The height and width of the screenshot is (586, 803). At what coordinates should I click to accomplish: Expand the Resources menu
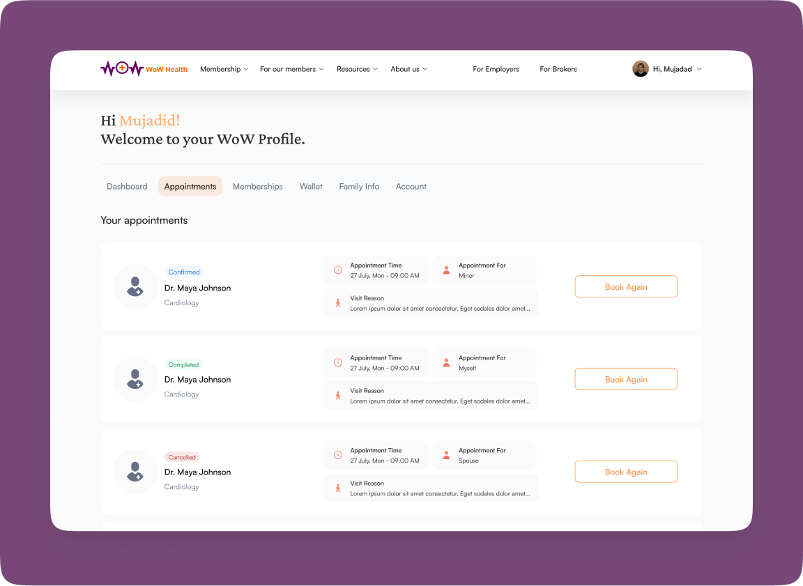click(357, 69)
